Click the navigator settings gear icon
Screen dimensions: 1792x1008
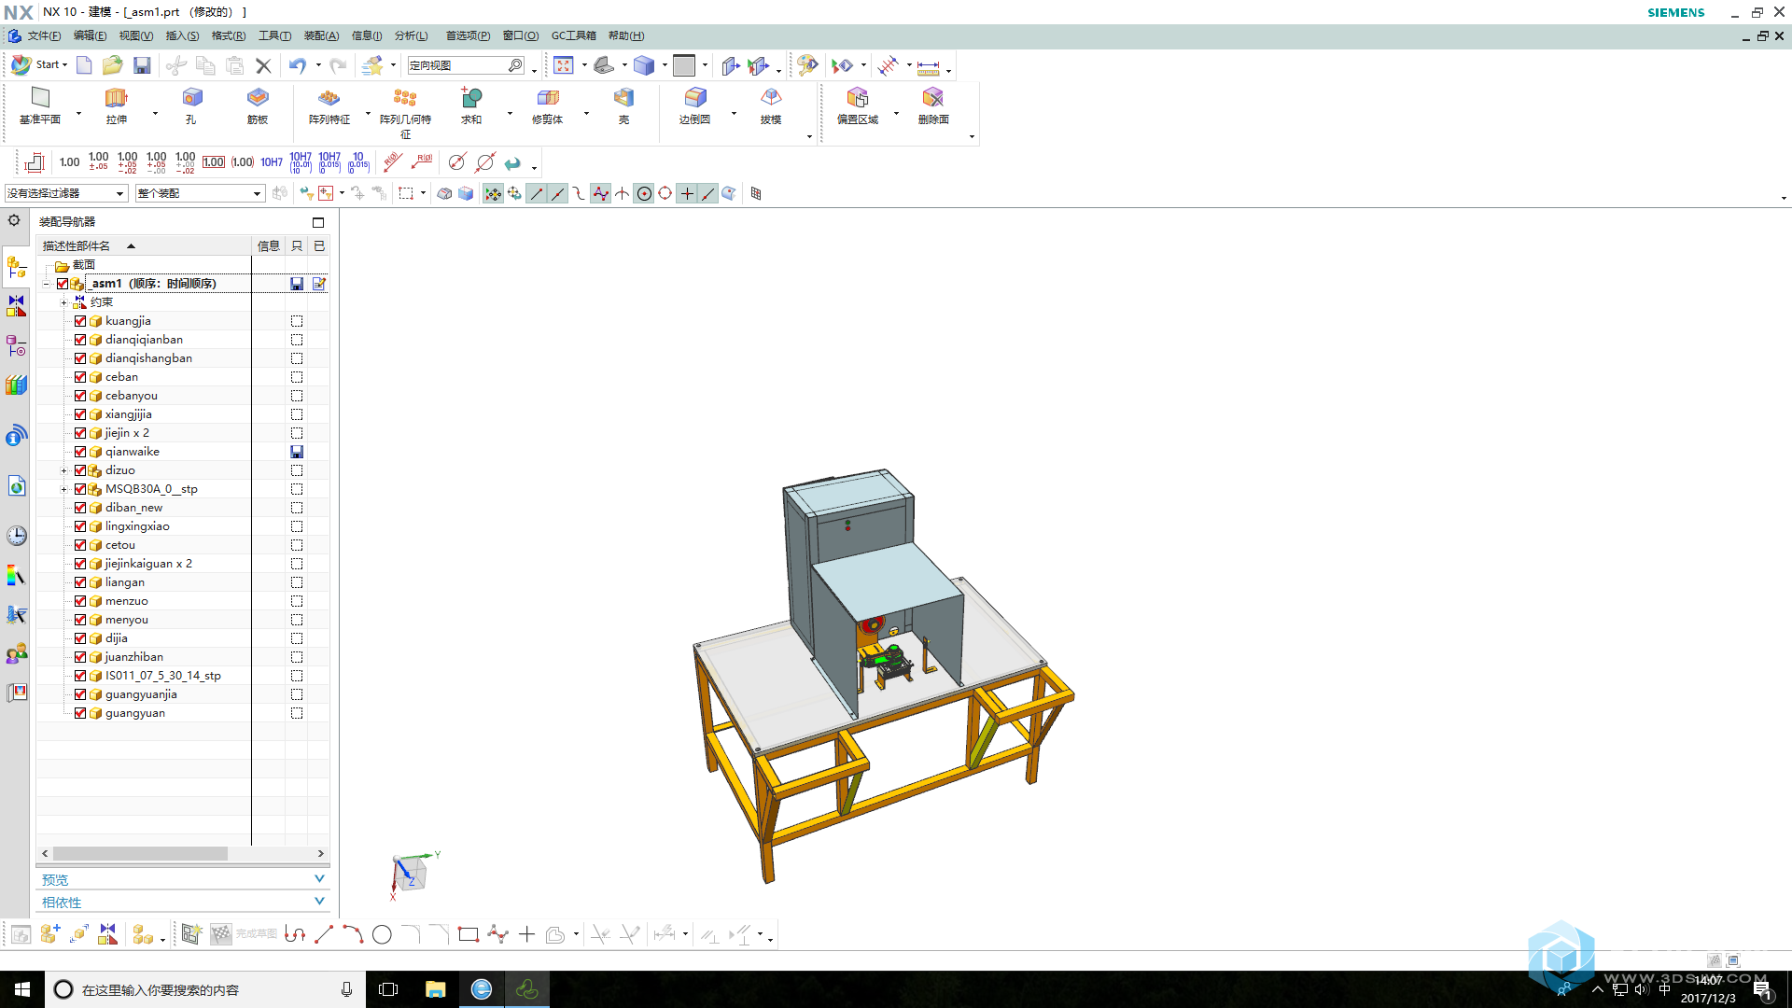pos(14,220)
